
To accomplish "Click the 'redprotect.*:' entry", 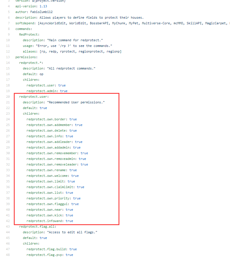I will tap(31, 63).
